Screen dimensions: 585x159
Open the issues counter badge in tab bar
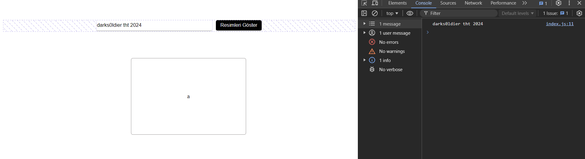(543, 3)
